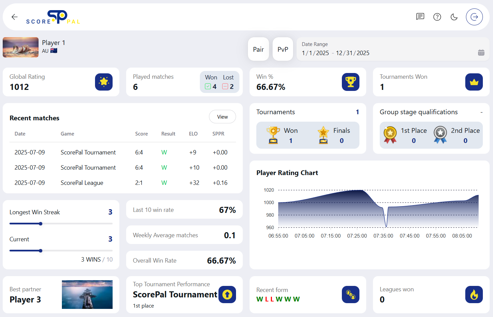Click the Tournaments Won crown icon
Viewport: 493px width, 317px height.
[x=474, y=82]
